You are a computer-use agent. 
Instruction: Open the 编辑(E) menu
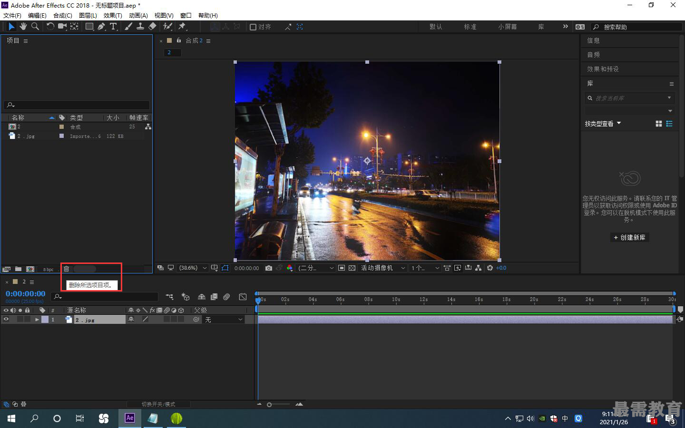pyautogui.click(x=37, y=15)
